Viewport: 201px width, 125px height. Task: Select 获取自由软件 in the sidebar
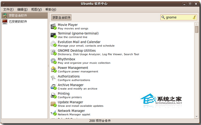pyautogui.click(x=24, y=16)
